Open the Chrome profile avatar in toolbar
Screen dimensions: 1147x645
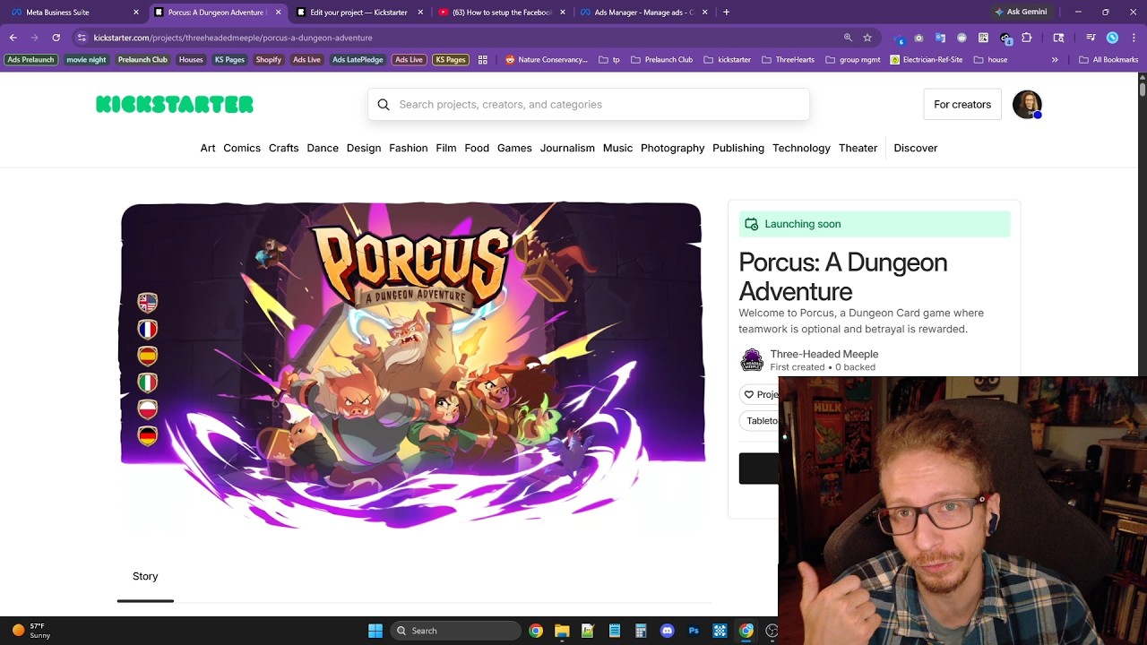pyautogui.click(x=1112, y=38)
